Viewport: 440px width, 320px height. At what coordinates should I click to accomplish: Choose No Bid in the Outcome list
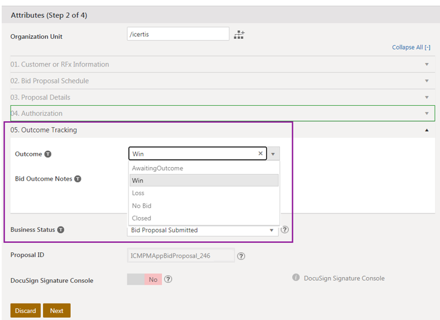pos(141,206)
